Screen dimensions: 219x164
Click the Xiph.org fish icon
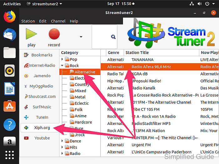pyautogui.click(x=26, y=127)
